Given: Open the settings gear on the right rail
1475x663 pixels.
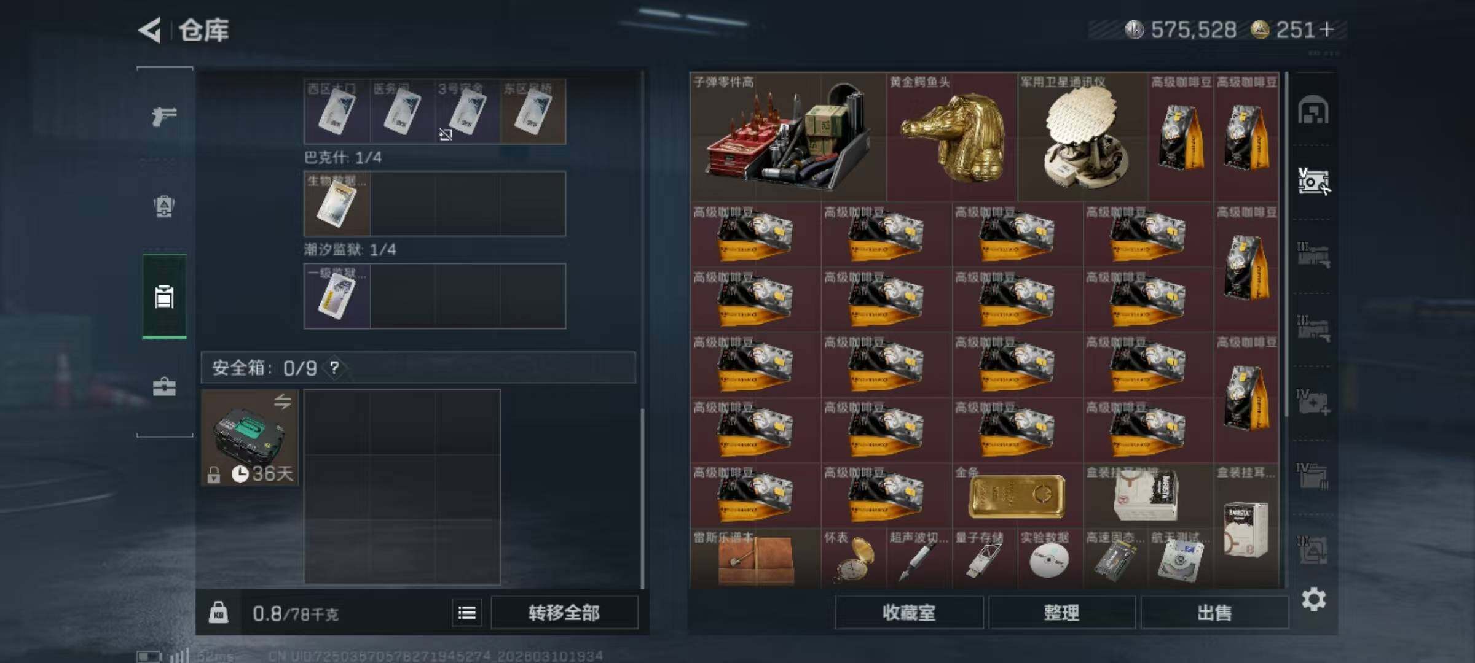Looking at the screenshot, I should click(1313, 599).
